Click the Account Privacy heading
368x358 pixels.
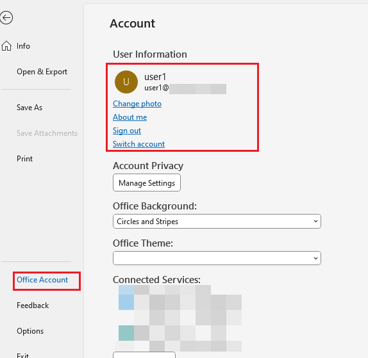[148, 166]
